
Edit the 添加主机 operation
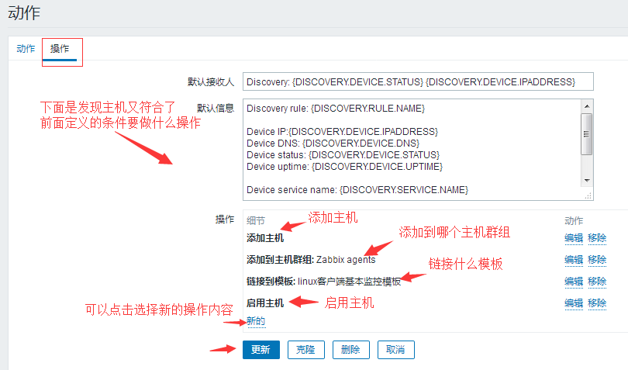pyautogui.click(x=573, y=238)
